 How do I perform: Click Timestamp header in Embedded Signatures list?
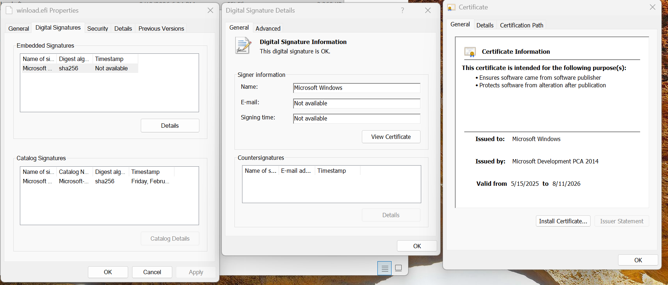click(x=115, y=59)
